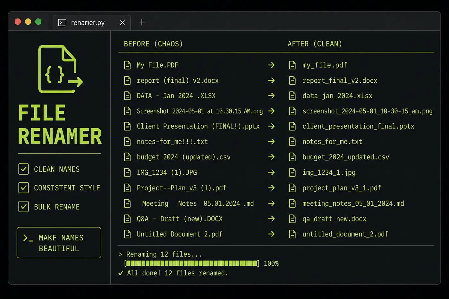The height and width of the screenshot is (299, 449).
Task: Click file icon beside Q&A - Draft (new).DOCX
Action: tap(127, 219)
